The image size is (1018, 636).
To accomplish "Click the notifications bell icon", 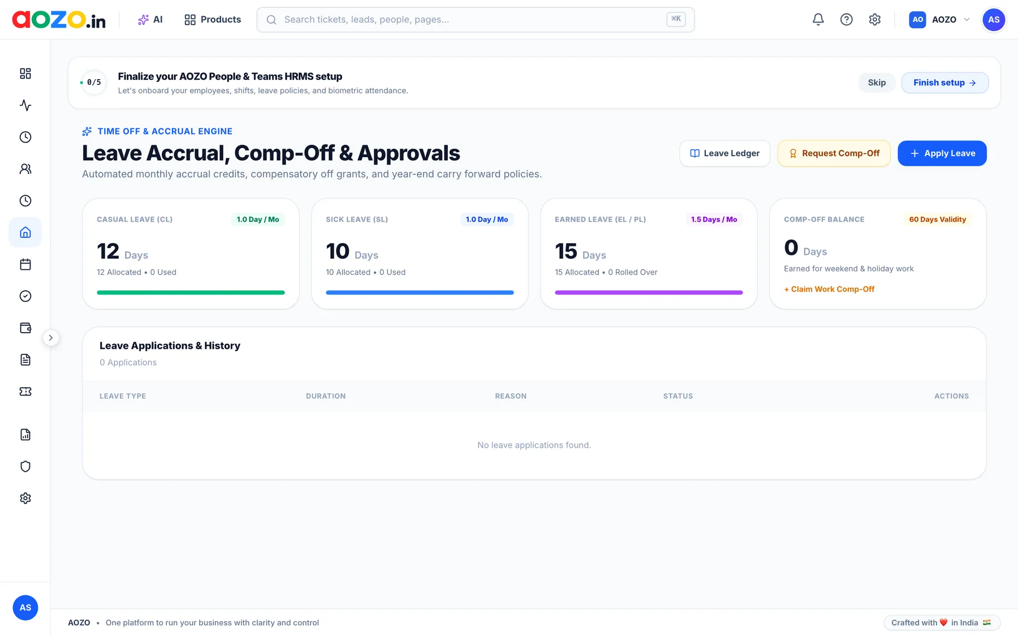I will (x=818, y=20).
